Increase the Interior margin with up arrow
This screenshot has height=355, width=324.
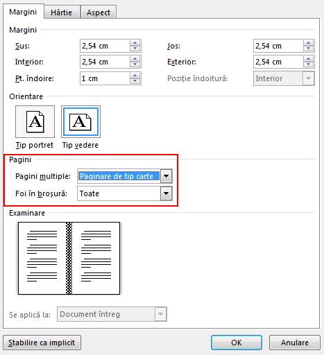click(135, 59)
